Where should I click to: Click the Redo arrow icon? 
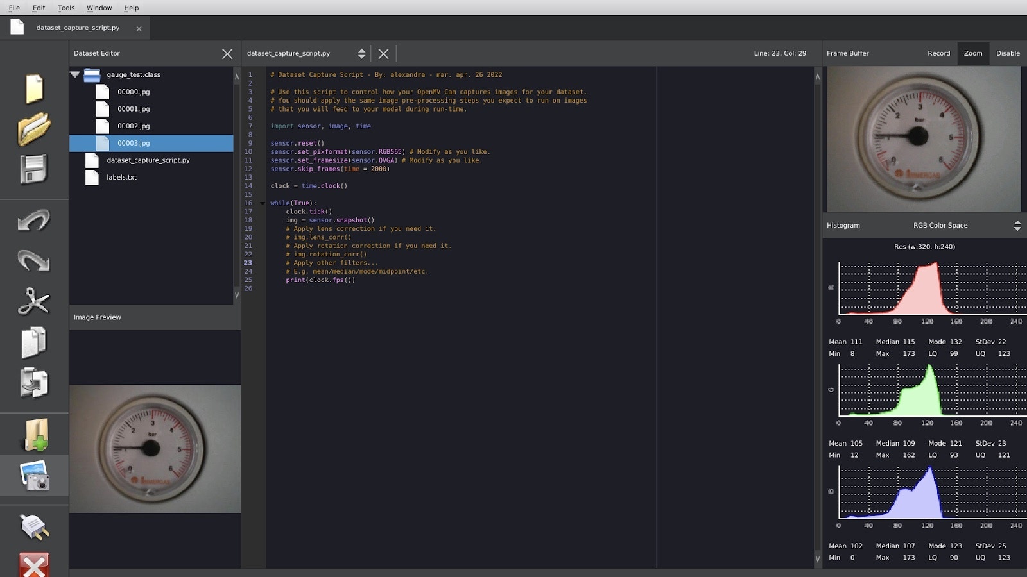coord(34,261)
